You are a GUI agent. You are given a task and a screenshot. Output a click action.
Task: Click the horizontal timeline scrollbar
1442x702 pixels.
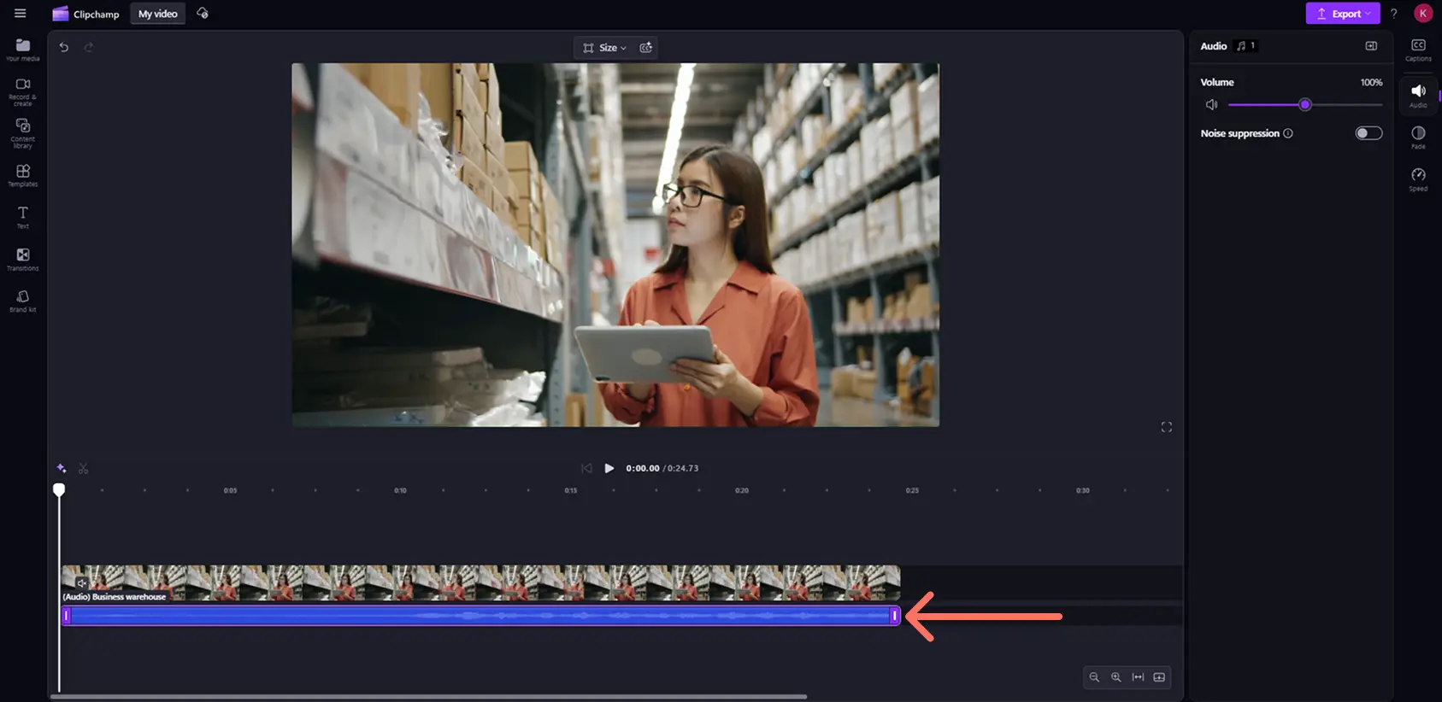428,697
